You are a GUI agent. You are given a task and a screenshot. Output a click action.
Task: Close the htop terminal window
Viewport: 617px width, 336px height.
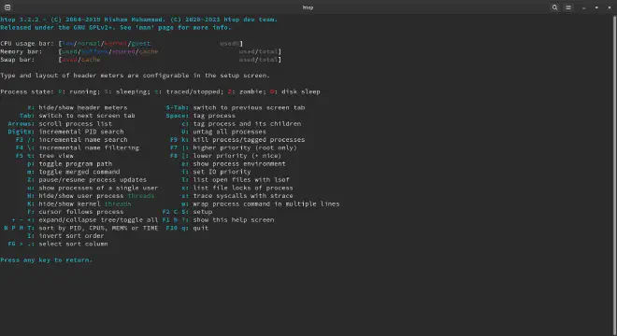click(610, 7)
